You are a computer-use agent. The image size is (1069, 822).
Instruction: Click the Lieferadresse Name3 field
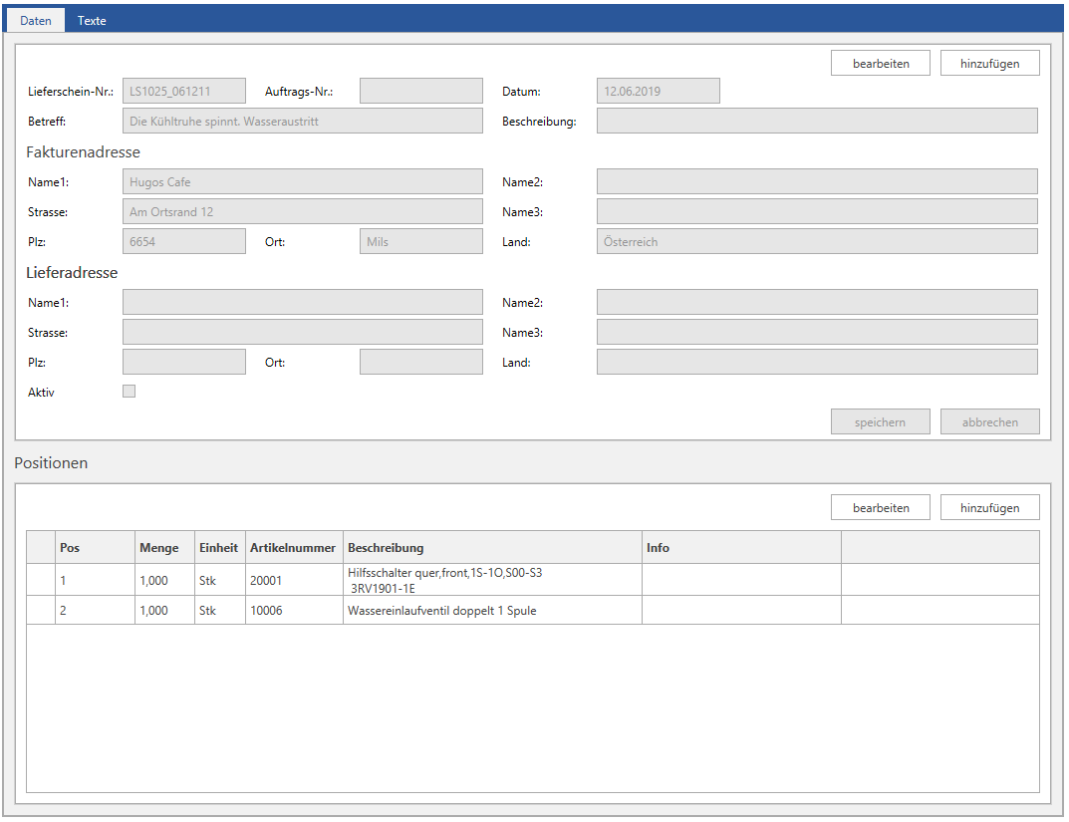pos(817,333)
